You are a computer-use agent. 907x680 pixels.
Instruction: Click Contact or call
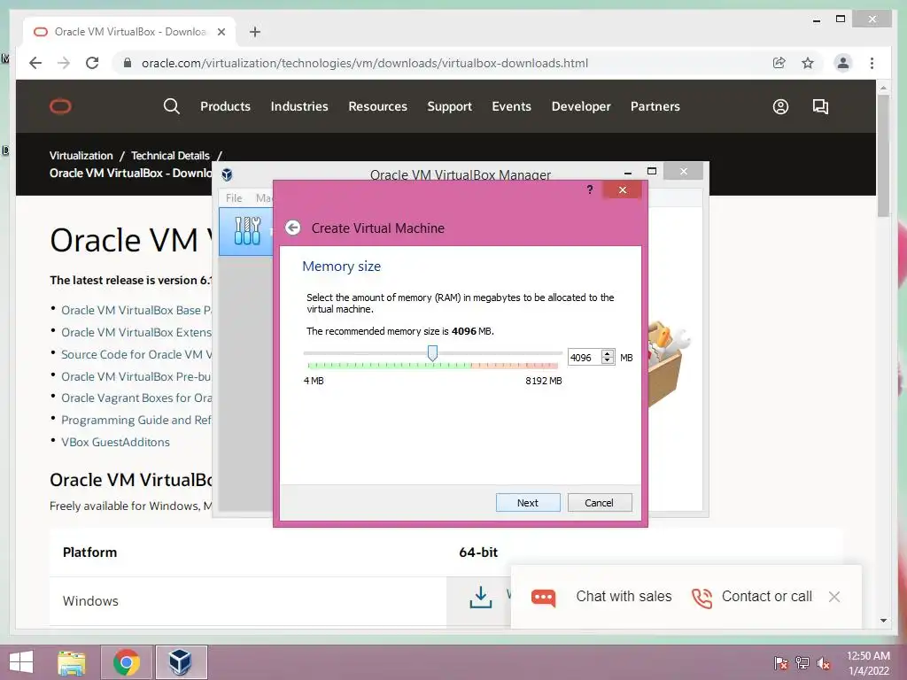[x=766, y=596]
